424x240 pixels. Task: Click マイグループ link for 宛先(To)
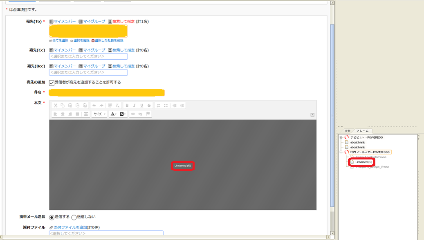click(x=94, y=21)
